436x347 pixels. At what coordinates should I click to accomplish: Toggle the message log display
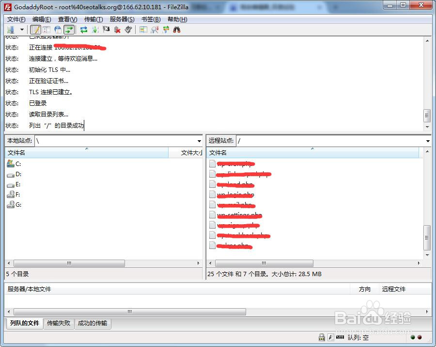pyautogui.click(x=35, y=30)
